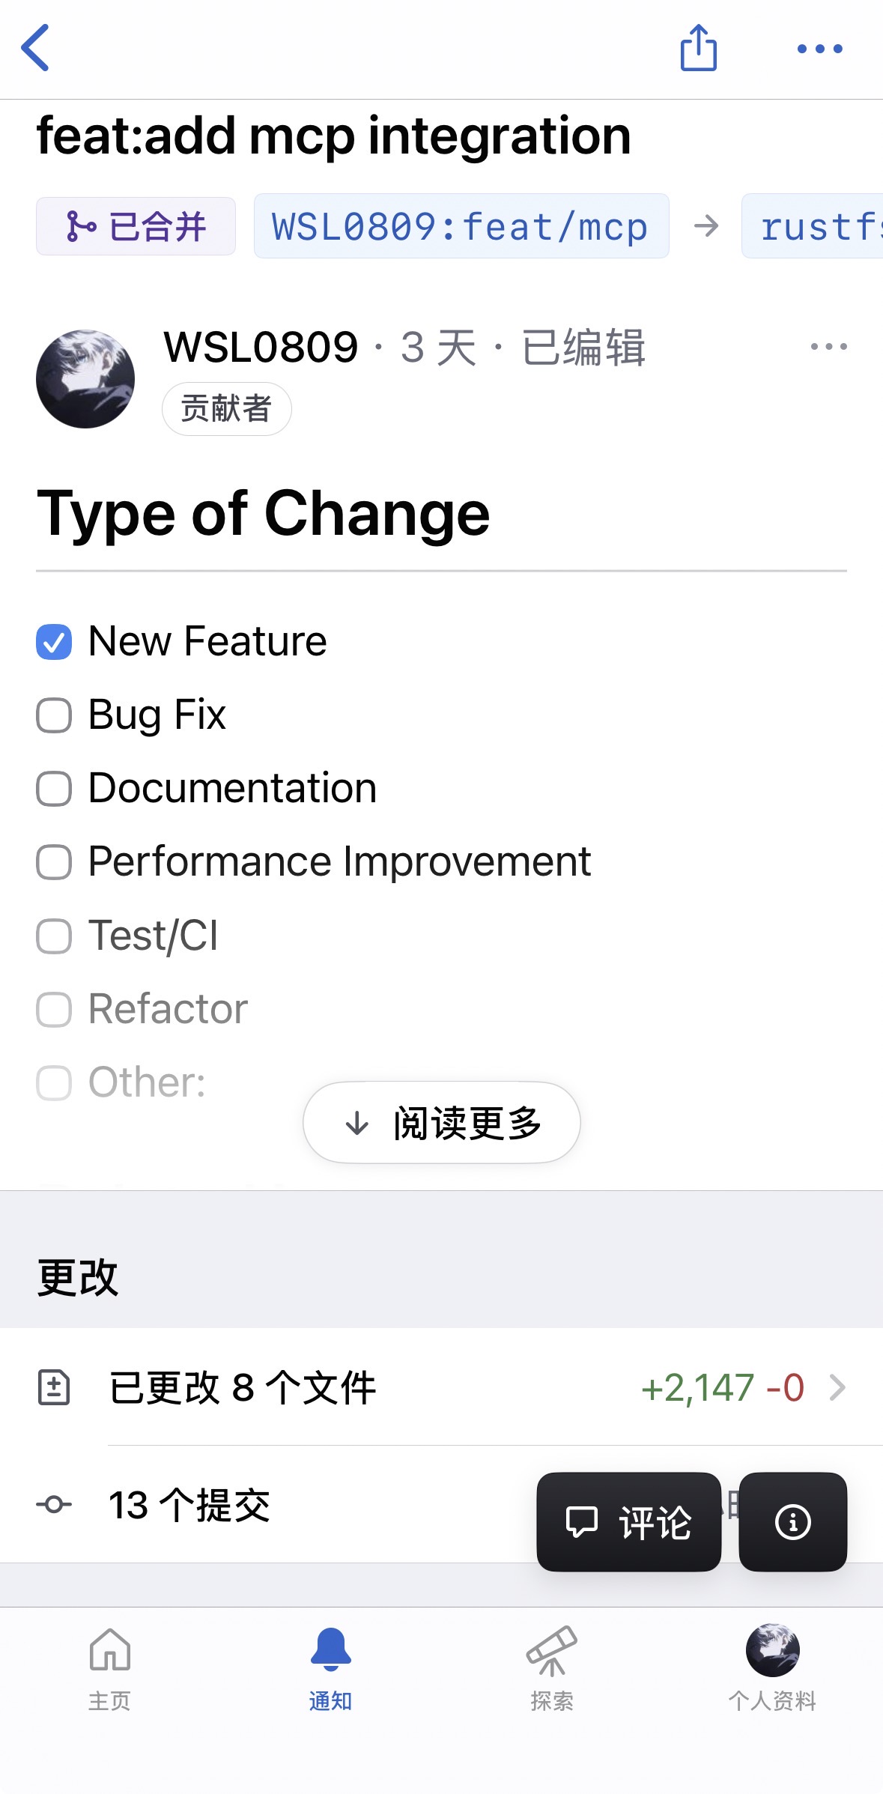
Task: Toggle the New Feature checkbox
Action: (x=54, y=642)
